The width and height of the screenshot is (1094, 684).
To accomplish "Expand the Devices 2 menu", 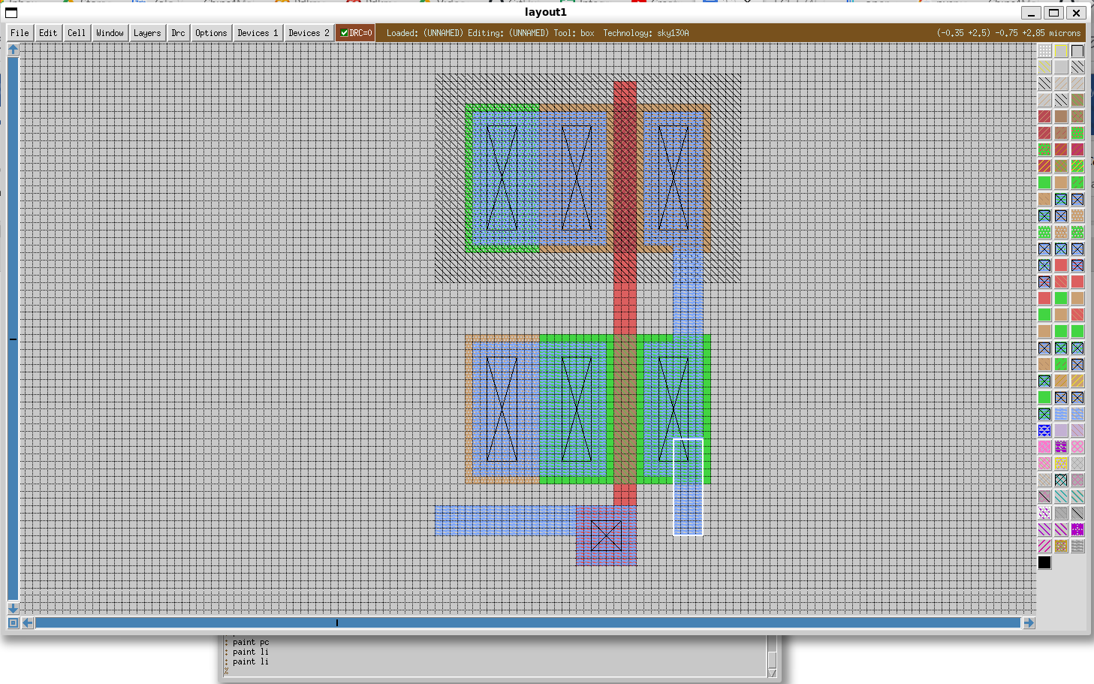I will [309, 33].
